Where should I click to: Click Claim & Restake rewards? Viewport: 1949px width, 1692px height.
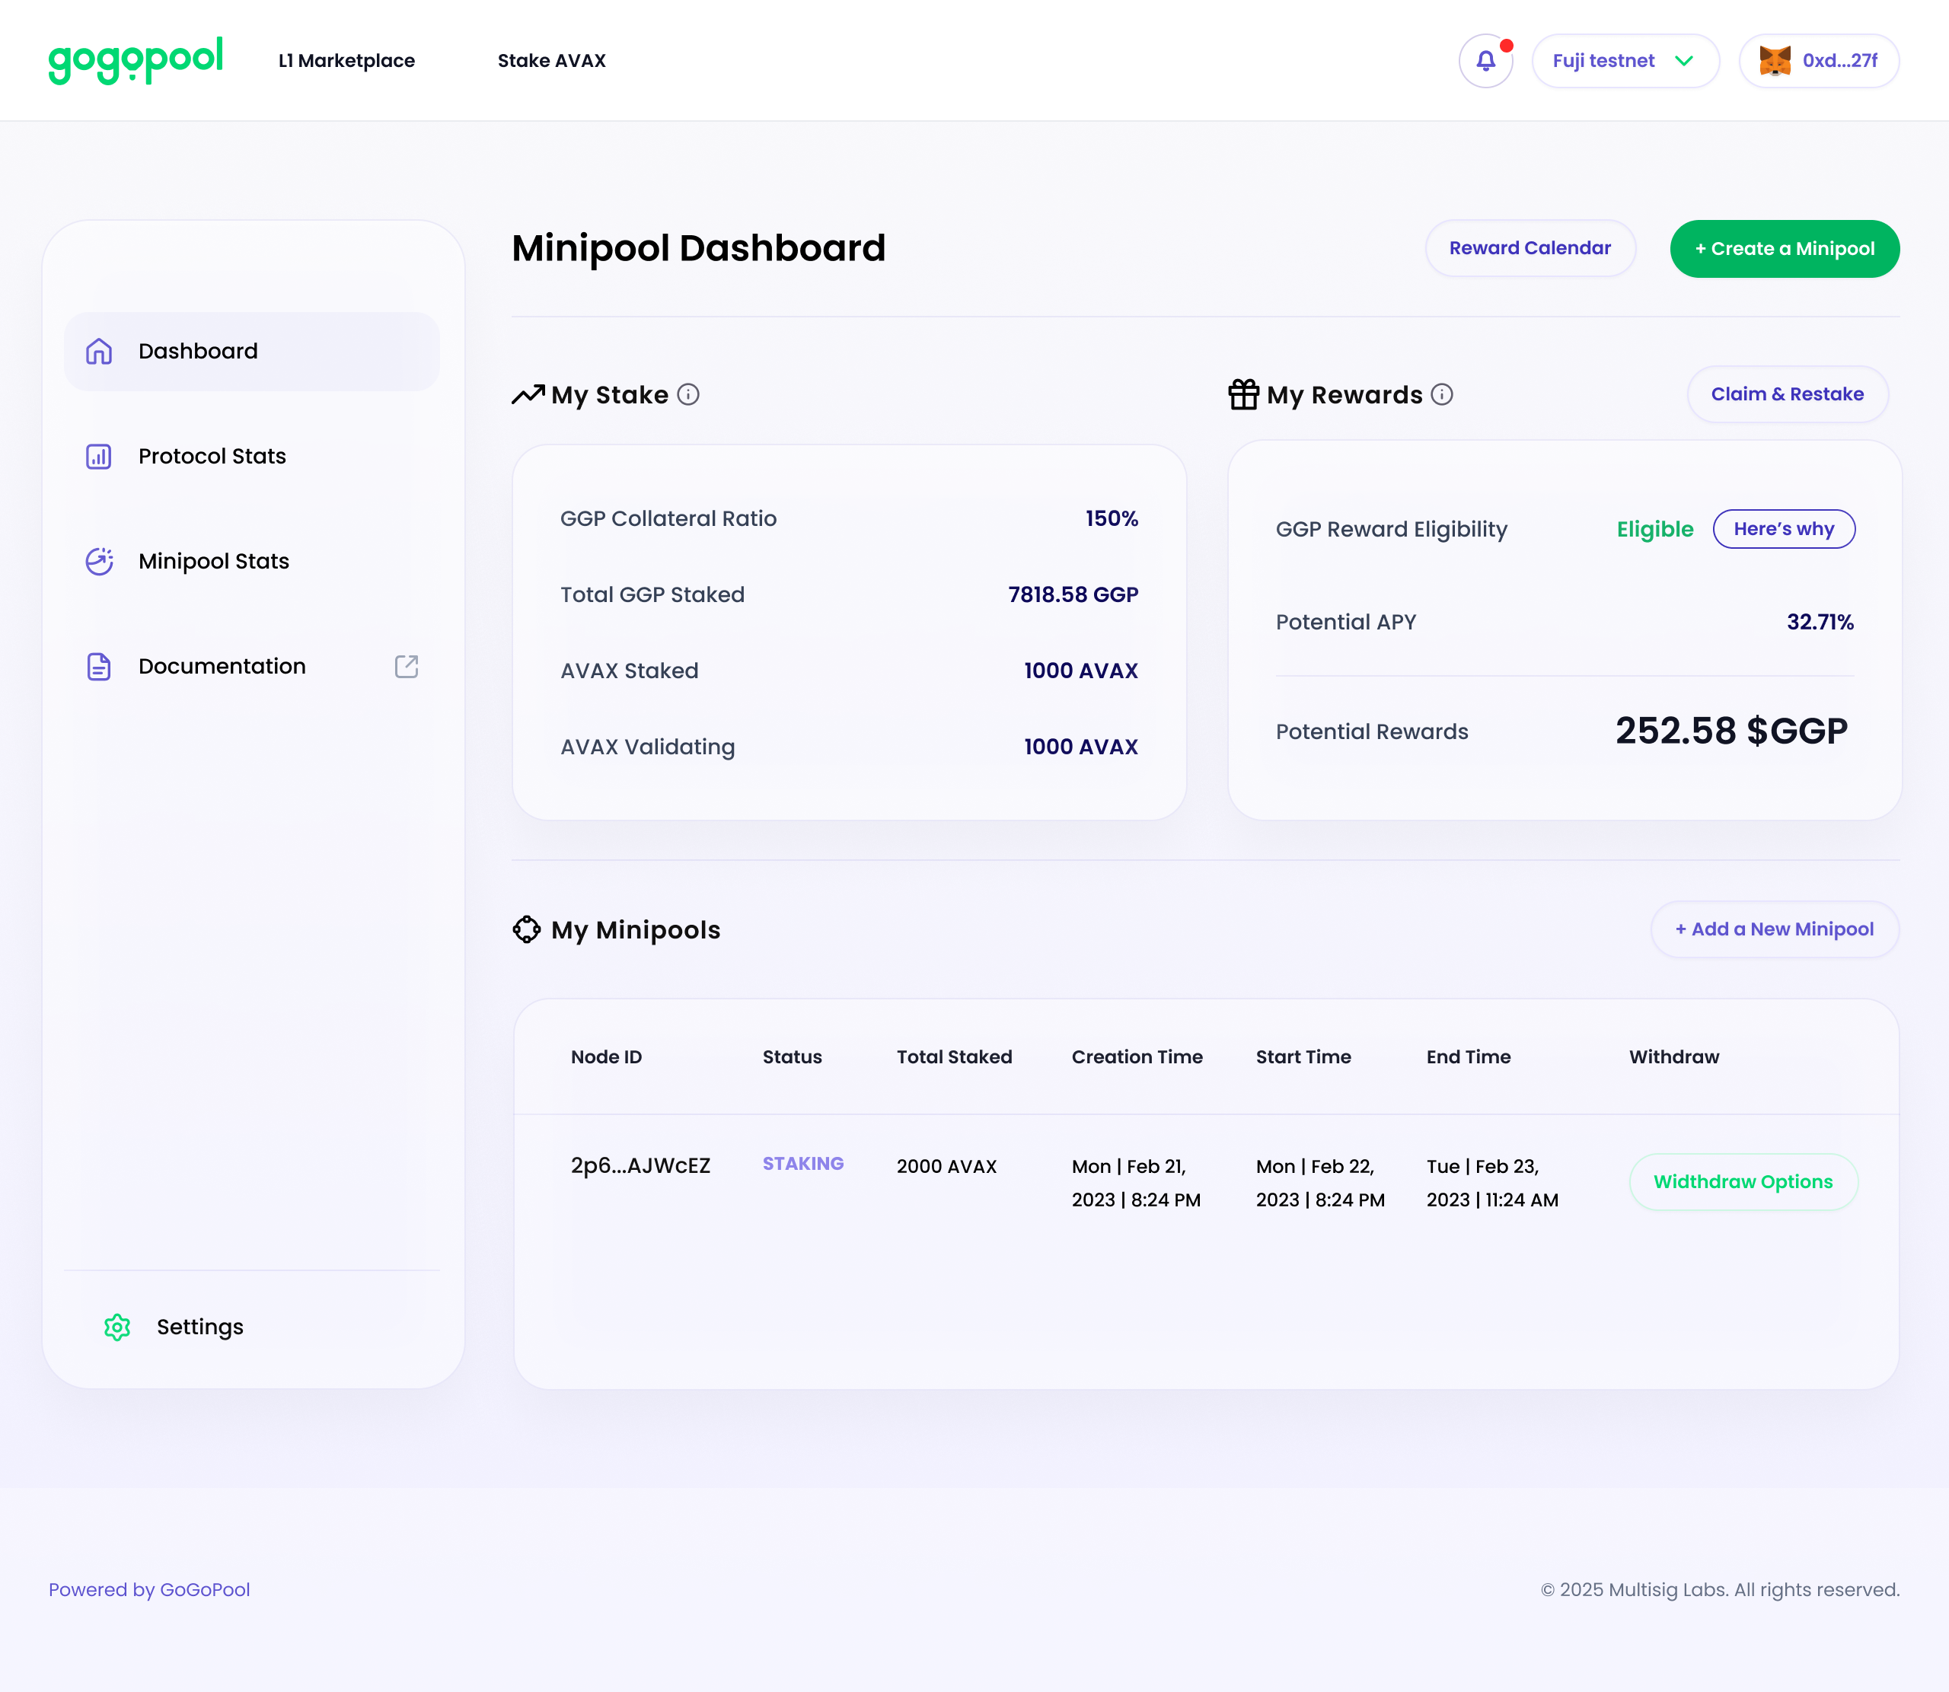coord(1787,395)
